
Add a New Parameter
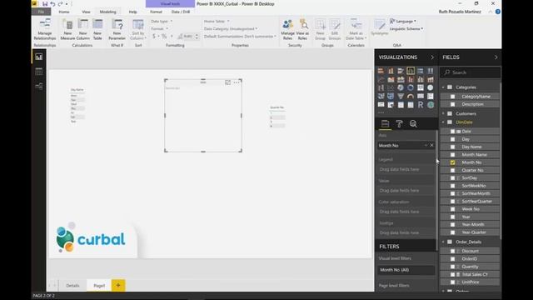click(117, 30)
